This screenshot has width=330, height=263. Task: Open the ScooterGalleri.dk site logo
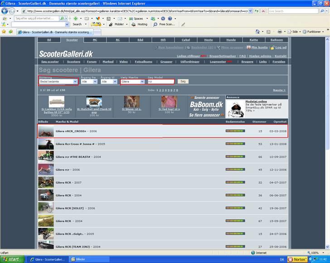pyautogui.click(x=66, y=54)
